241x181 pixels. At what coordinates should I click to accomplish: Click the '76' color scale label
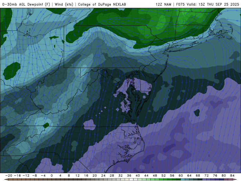point(215,176)
